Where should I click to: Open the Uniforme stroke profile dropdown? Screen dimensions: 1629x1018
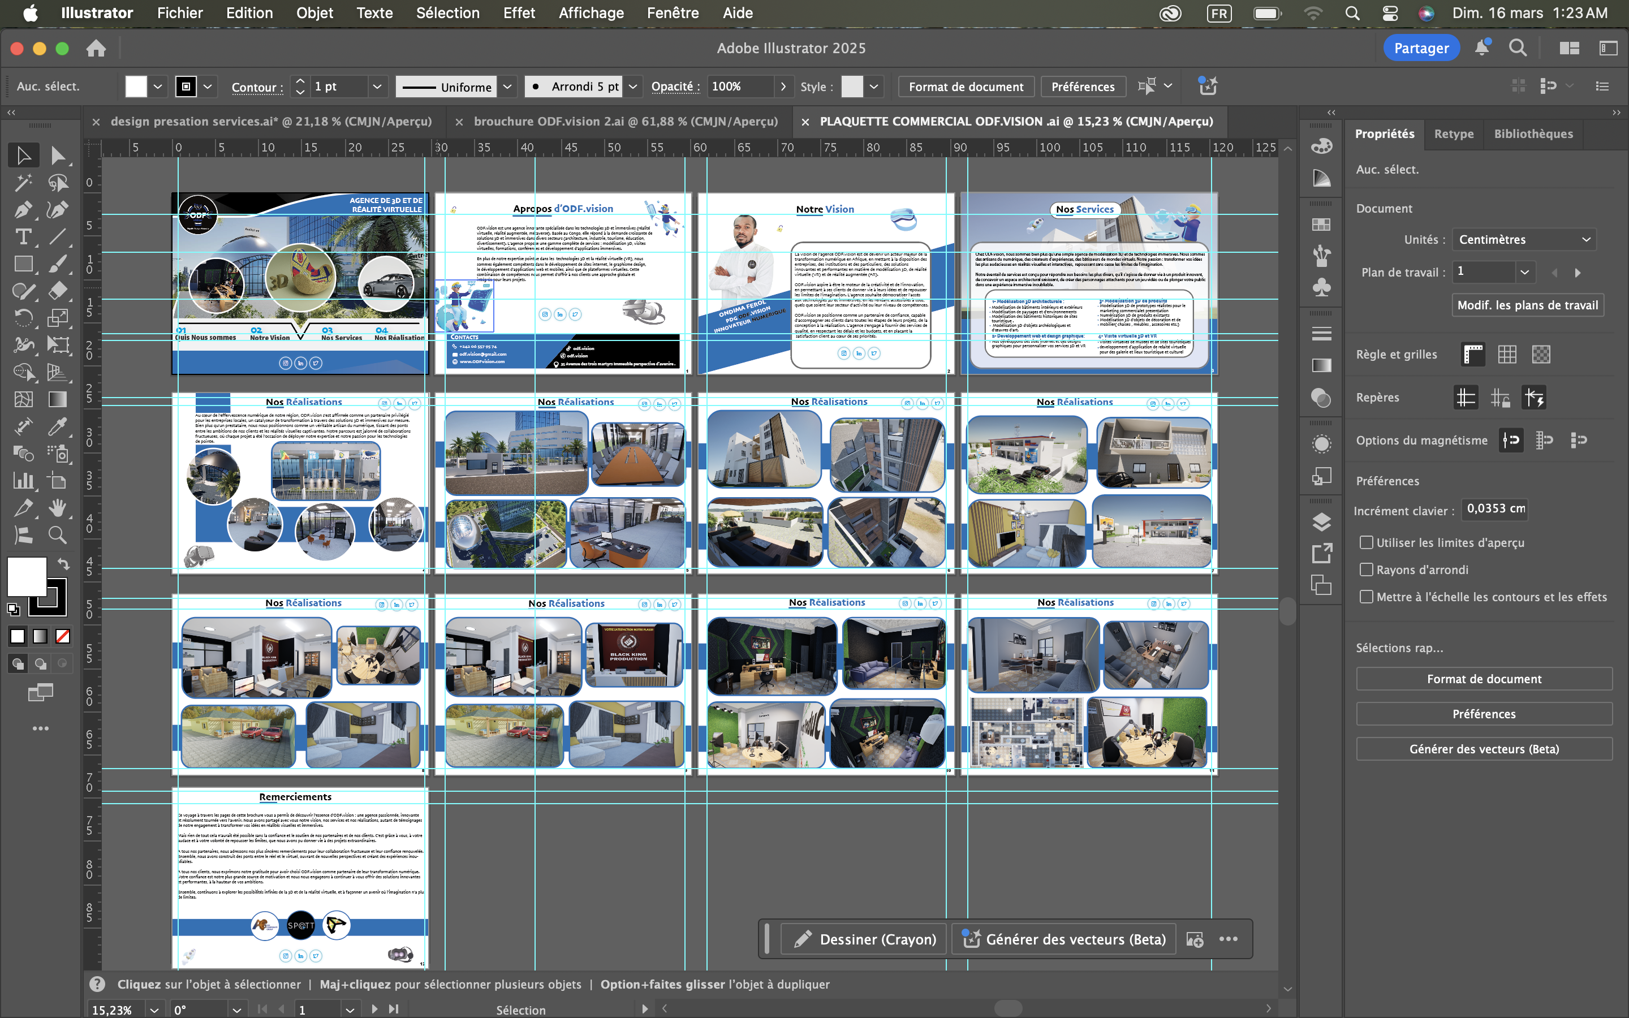pyautogui.click(x=507, y=86)
